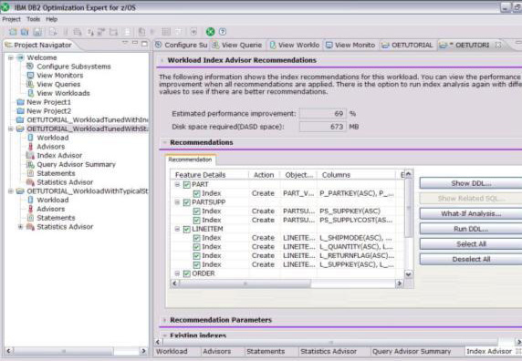Collapse the PARTSUPP row in recommendations
The width and height of the screenshot is (522, 361).
(177, 202)
